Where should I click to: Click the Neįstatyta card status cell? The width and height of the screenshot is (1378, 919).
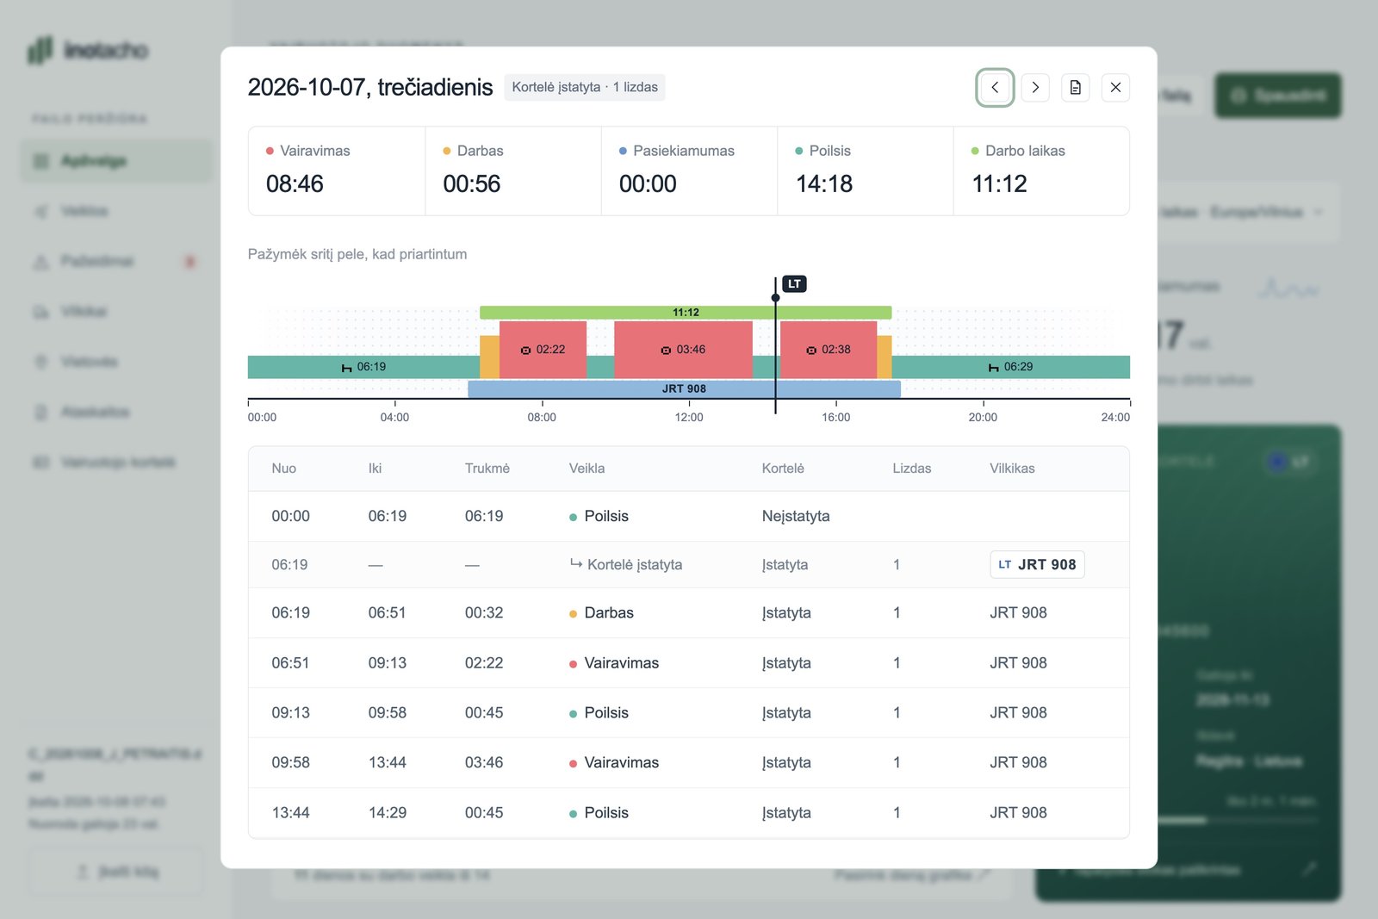click(x=796, y=516)
